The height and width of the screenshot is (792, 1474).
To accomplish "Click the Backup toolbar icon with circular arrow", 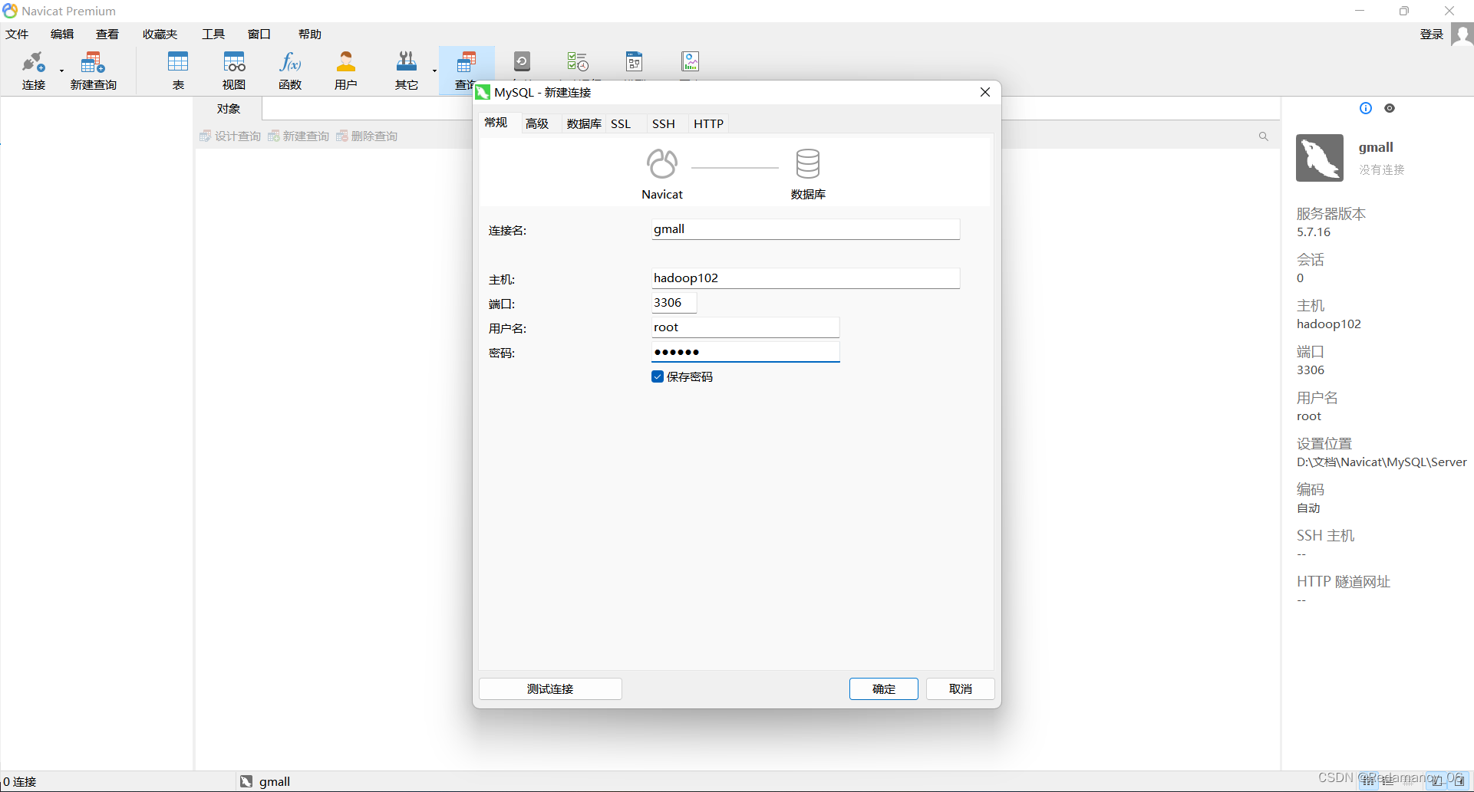I will (523, 61).
